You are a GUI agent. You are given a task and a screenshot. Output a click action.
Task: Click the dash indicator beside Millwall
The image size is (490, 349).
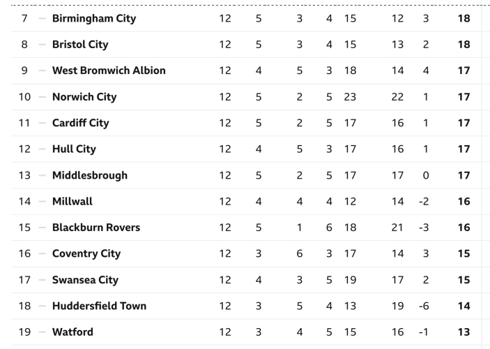point(42,201)
